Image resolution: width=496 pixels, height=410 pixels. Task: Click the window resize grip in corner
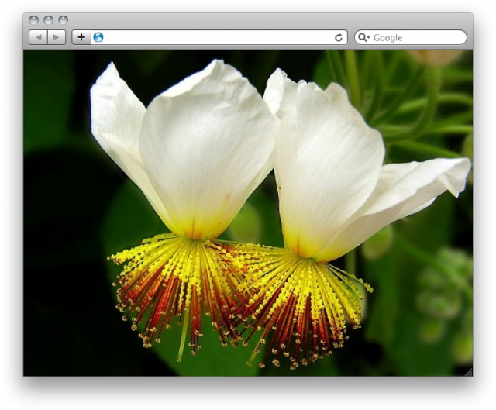[467, 372]
